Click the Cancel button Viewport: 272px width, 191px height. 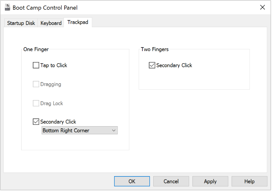click(171, 181)
